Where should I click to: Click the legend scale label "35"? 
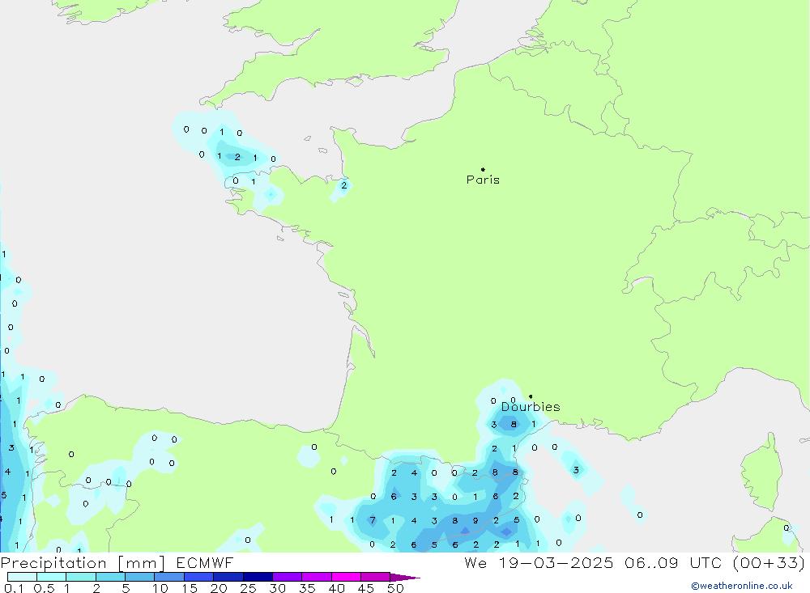tap(307, 588)
